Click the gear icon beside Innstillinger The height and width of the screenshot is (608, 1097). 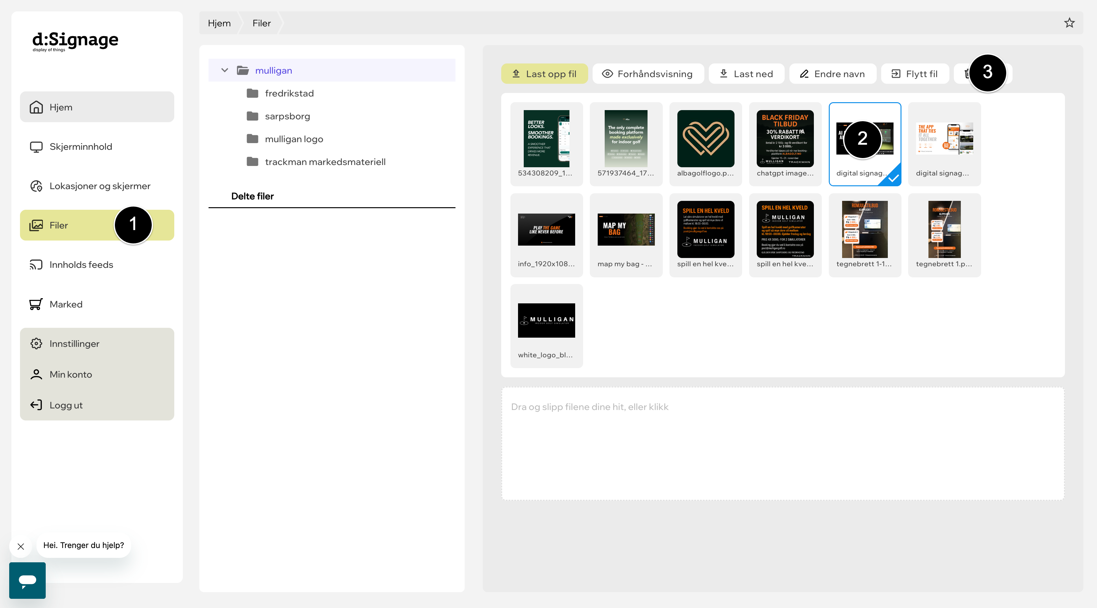(x=36, y=344)
